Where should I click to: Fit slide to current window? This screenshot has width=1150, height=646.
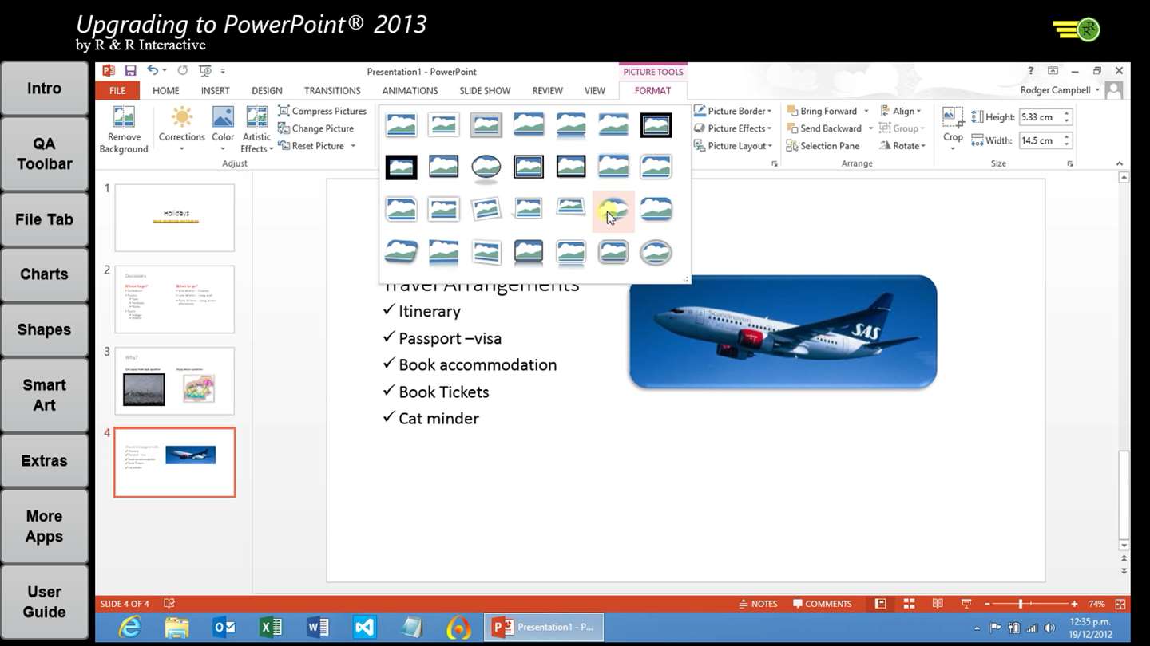[x=1120, y=604]
